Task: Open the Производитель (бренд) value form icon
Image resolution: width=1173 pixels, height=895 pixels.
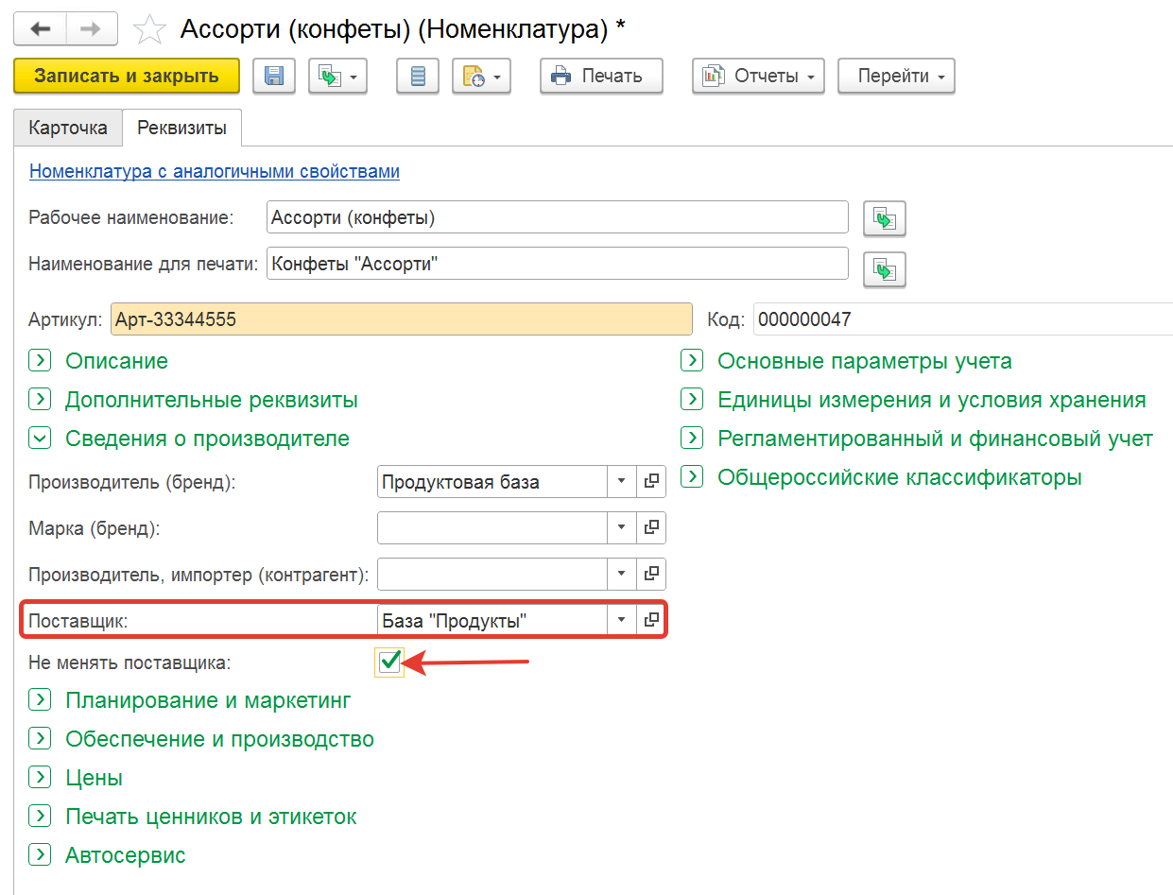Action: (650, 481)
